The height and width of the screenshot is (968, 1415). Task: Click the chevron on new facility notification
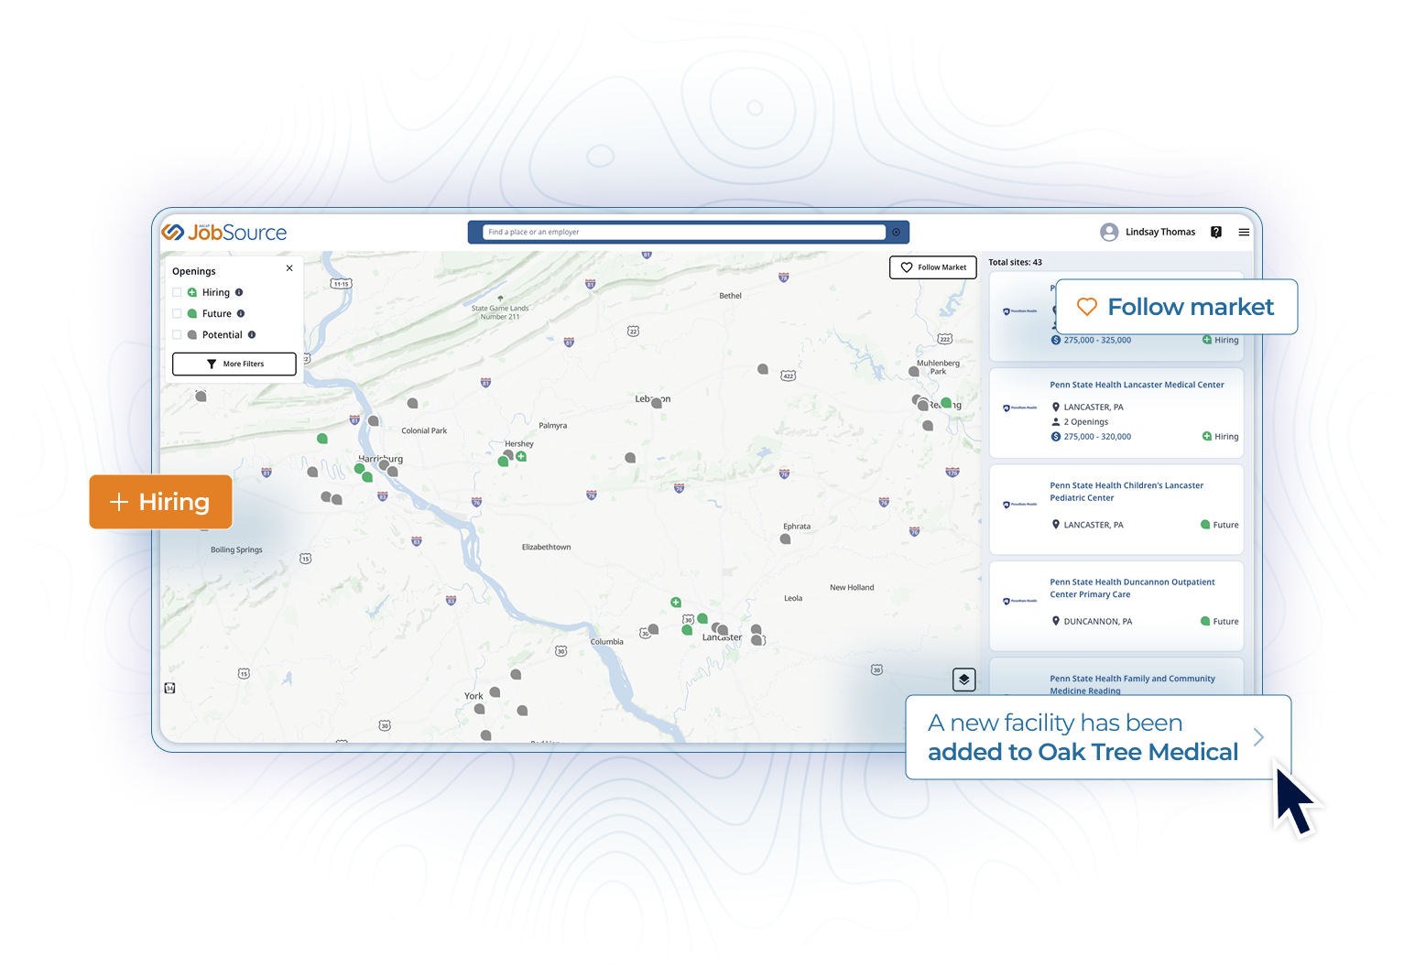(x=1258, y=737)
